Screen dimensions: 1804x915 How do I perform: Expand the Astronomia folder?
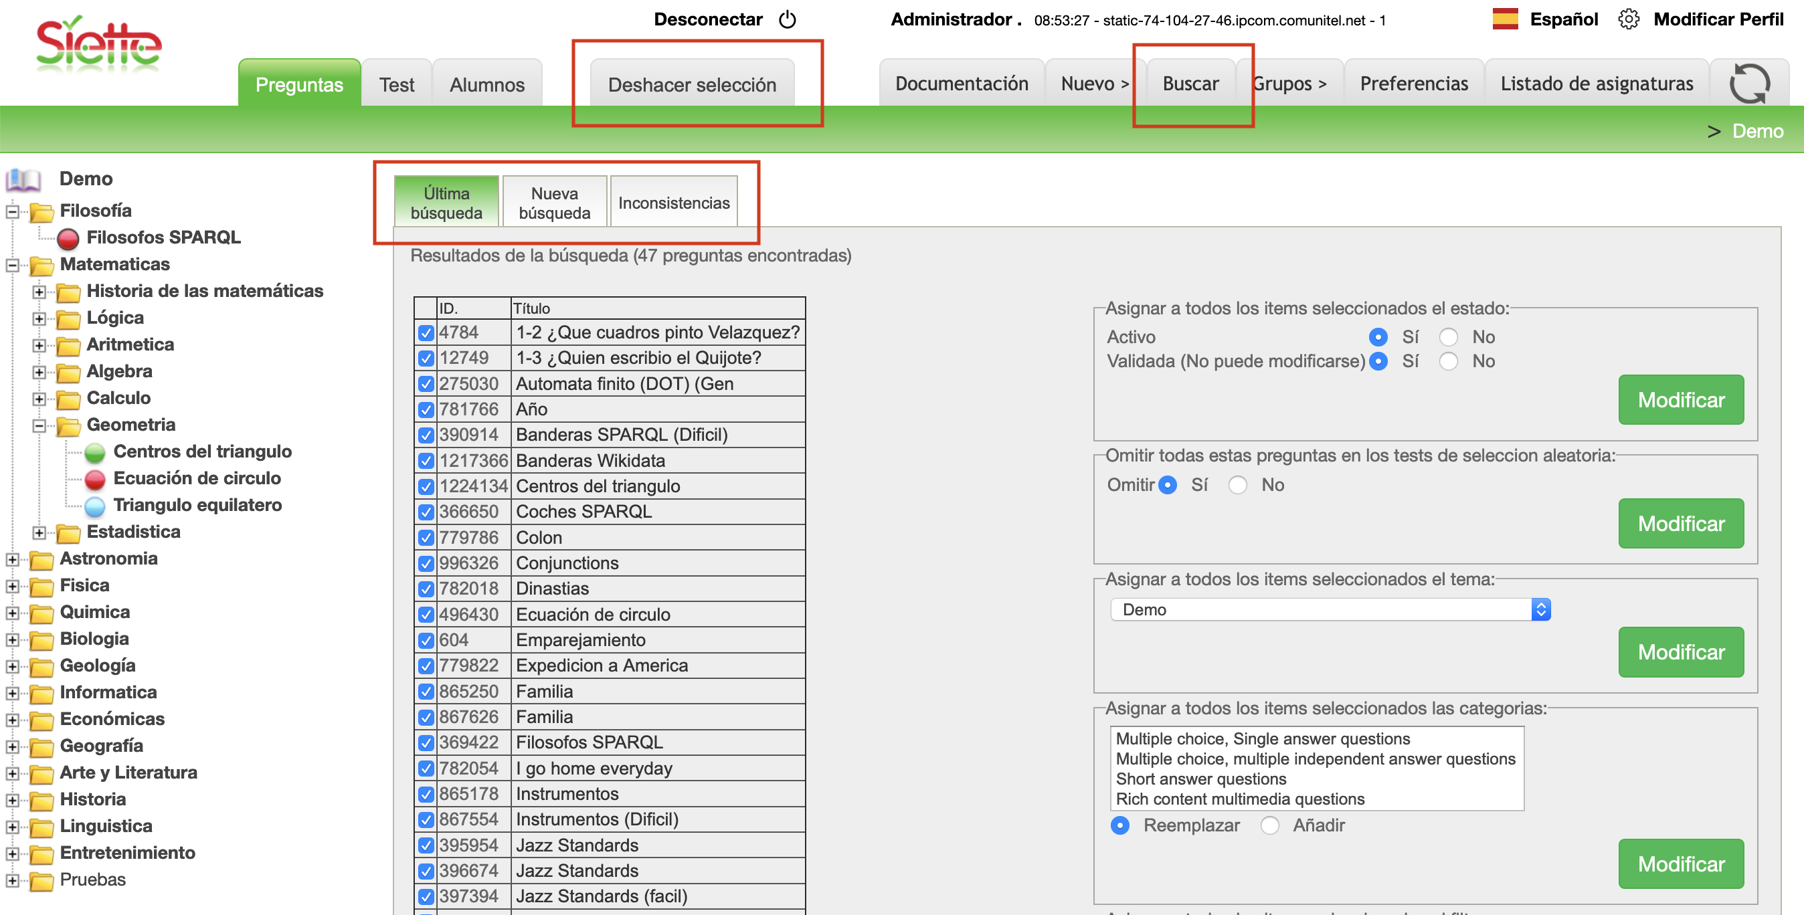[x=13, y=559]
